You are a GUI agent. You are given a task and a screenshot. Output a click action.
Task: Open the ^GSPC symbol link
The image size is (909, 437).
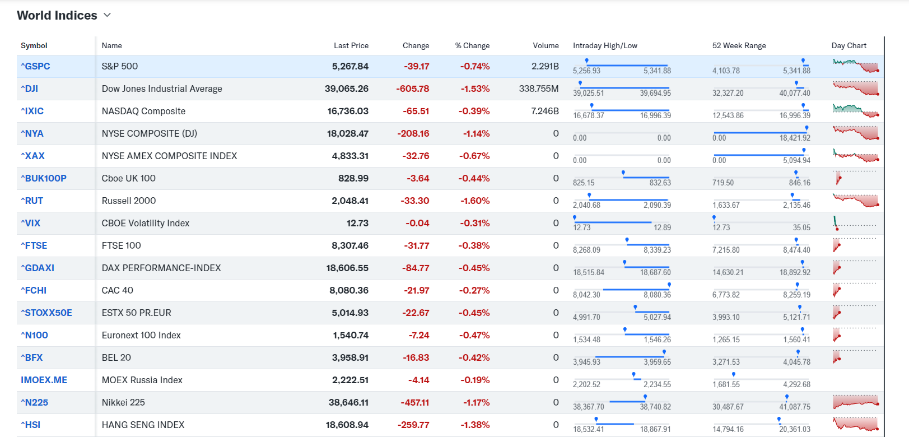coord(35,66)
